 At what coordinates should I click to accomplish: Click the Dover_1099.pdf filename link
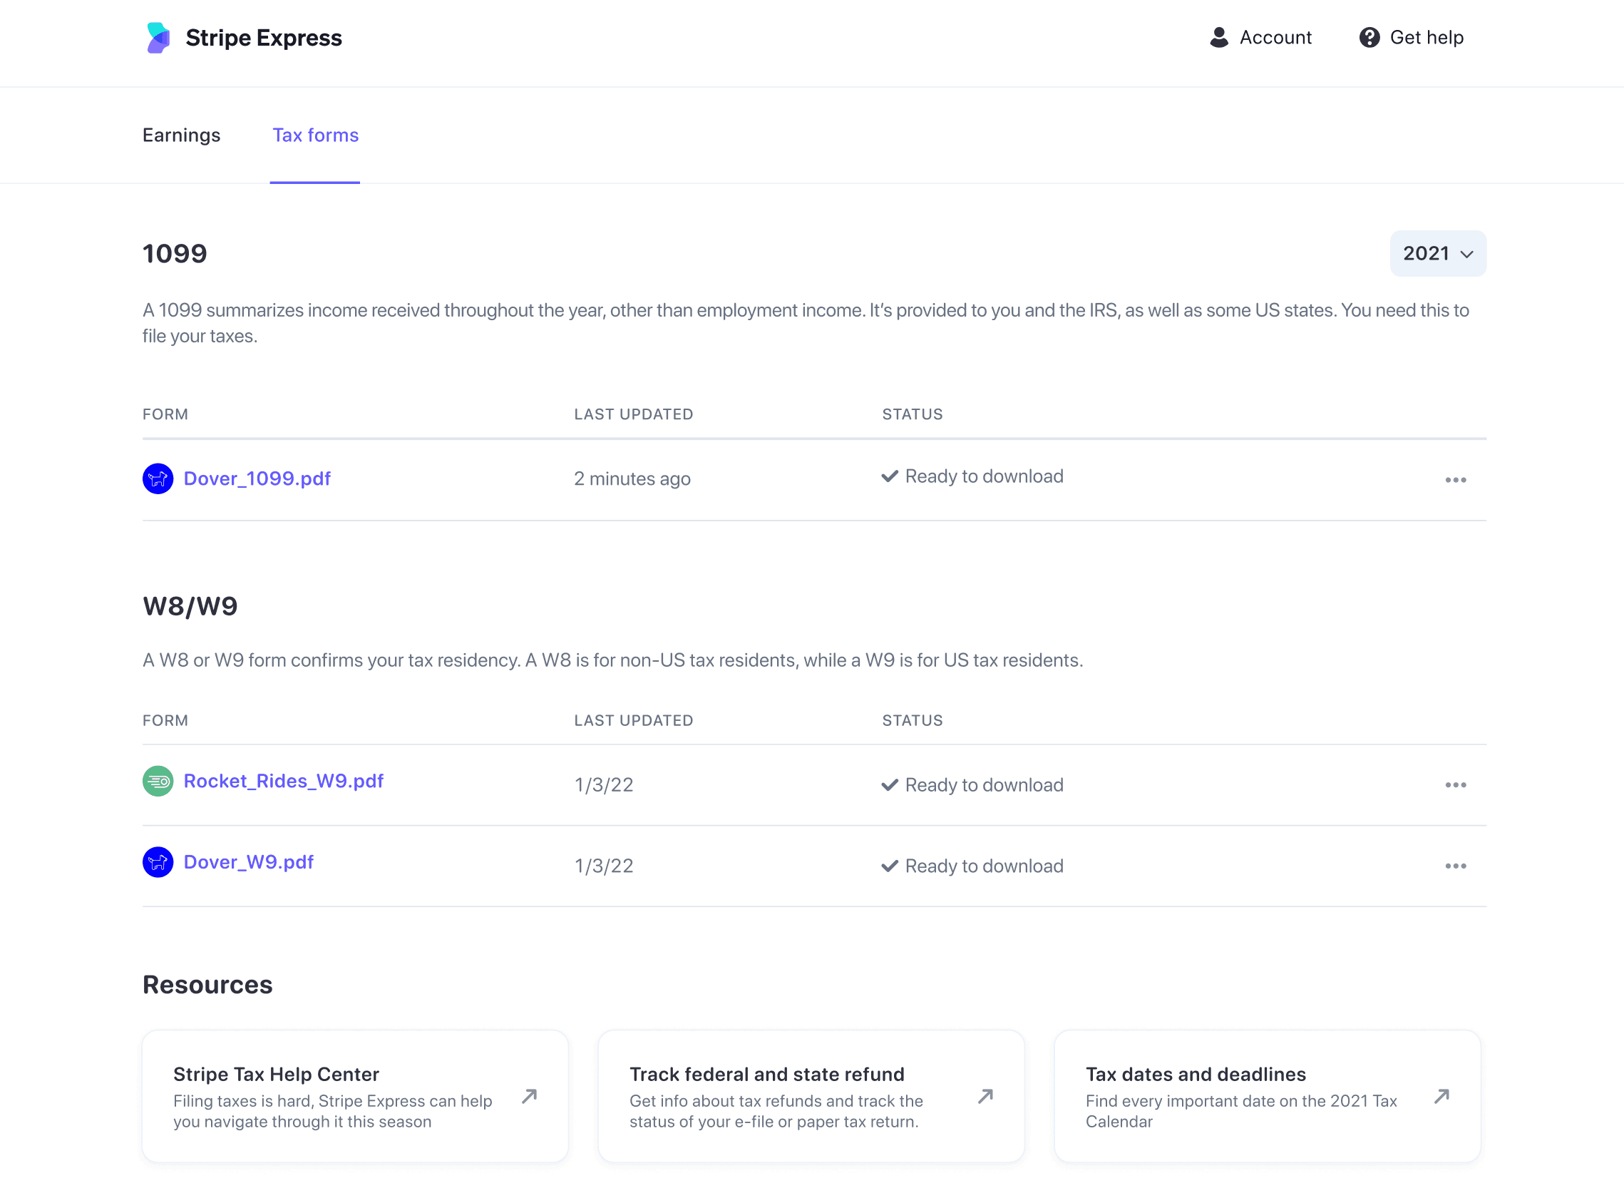point(259,478)
